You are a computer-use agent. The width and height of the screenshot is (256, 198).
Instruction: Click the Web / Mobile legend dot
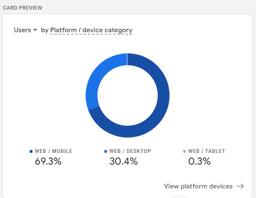tap(31, 151)
